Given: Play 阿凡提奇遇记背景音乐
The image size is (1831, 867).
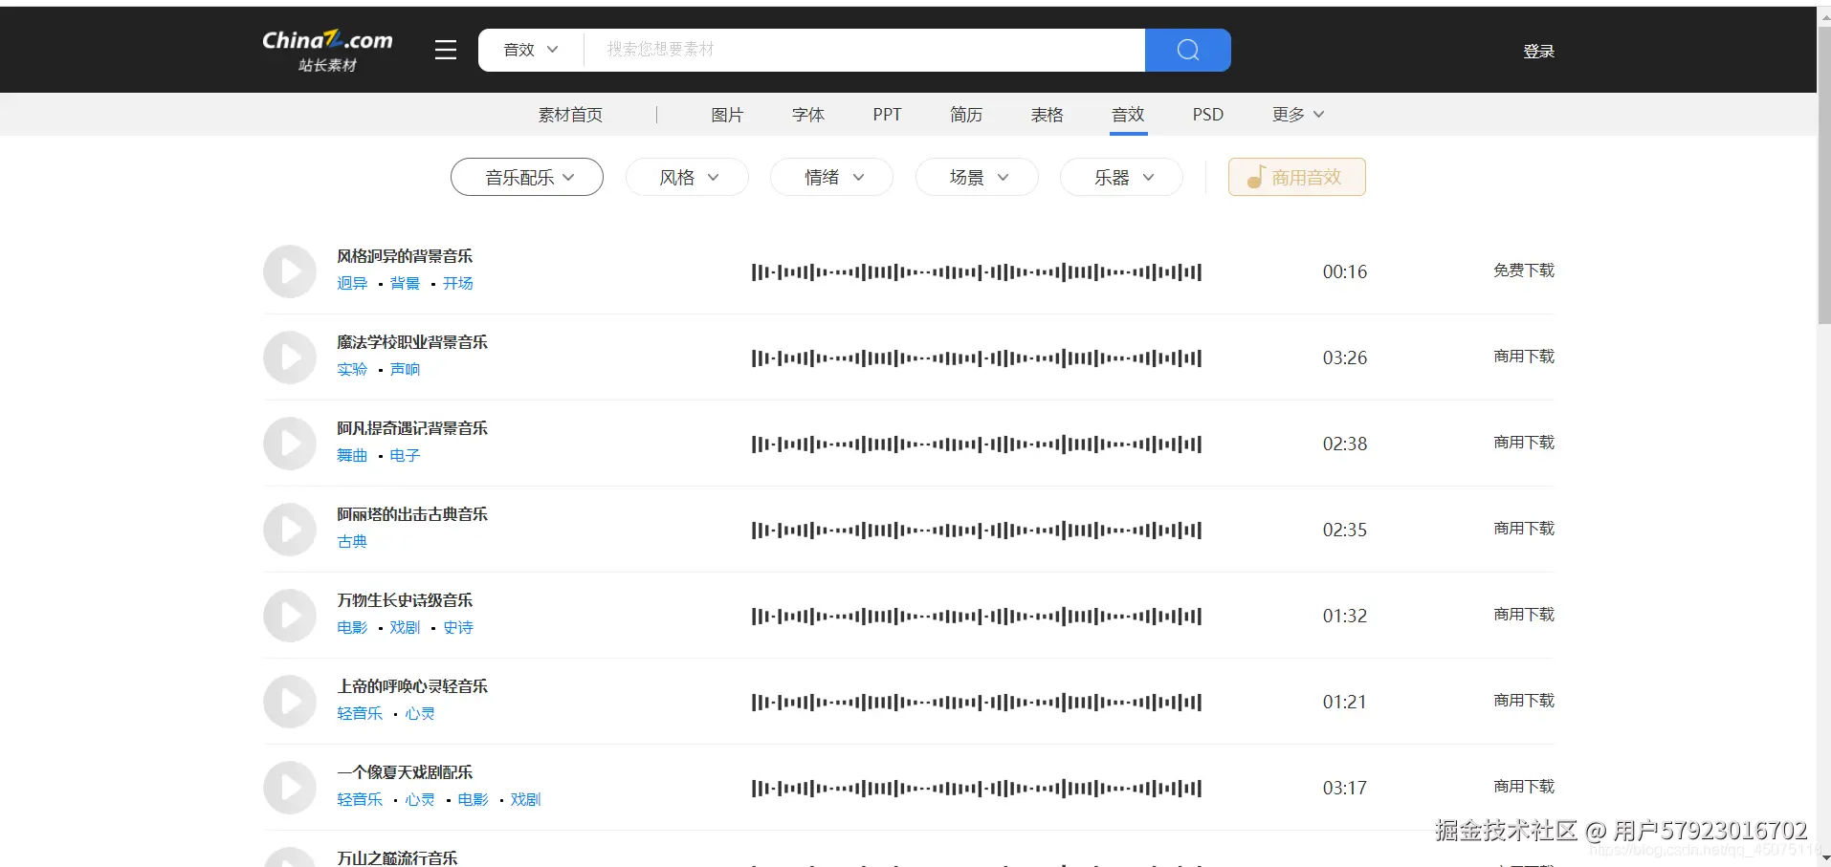Looking at the screenshot, I should (x=289, y=443).
